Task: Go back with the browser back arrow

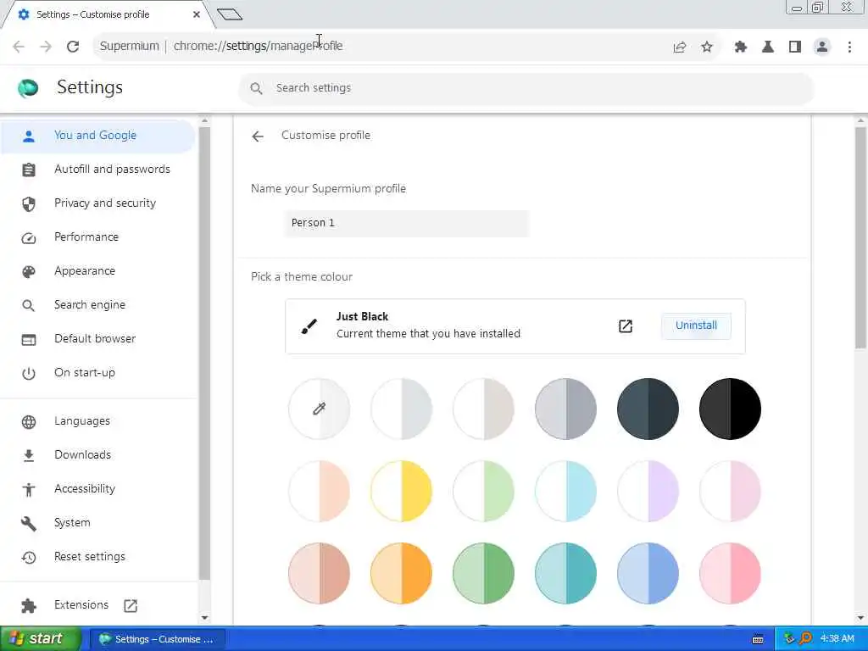Action: (x=19, y=47)
